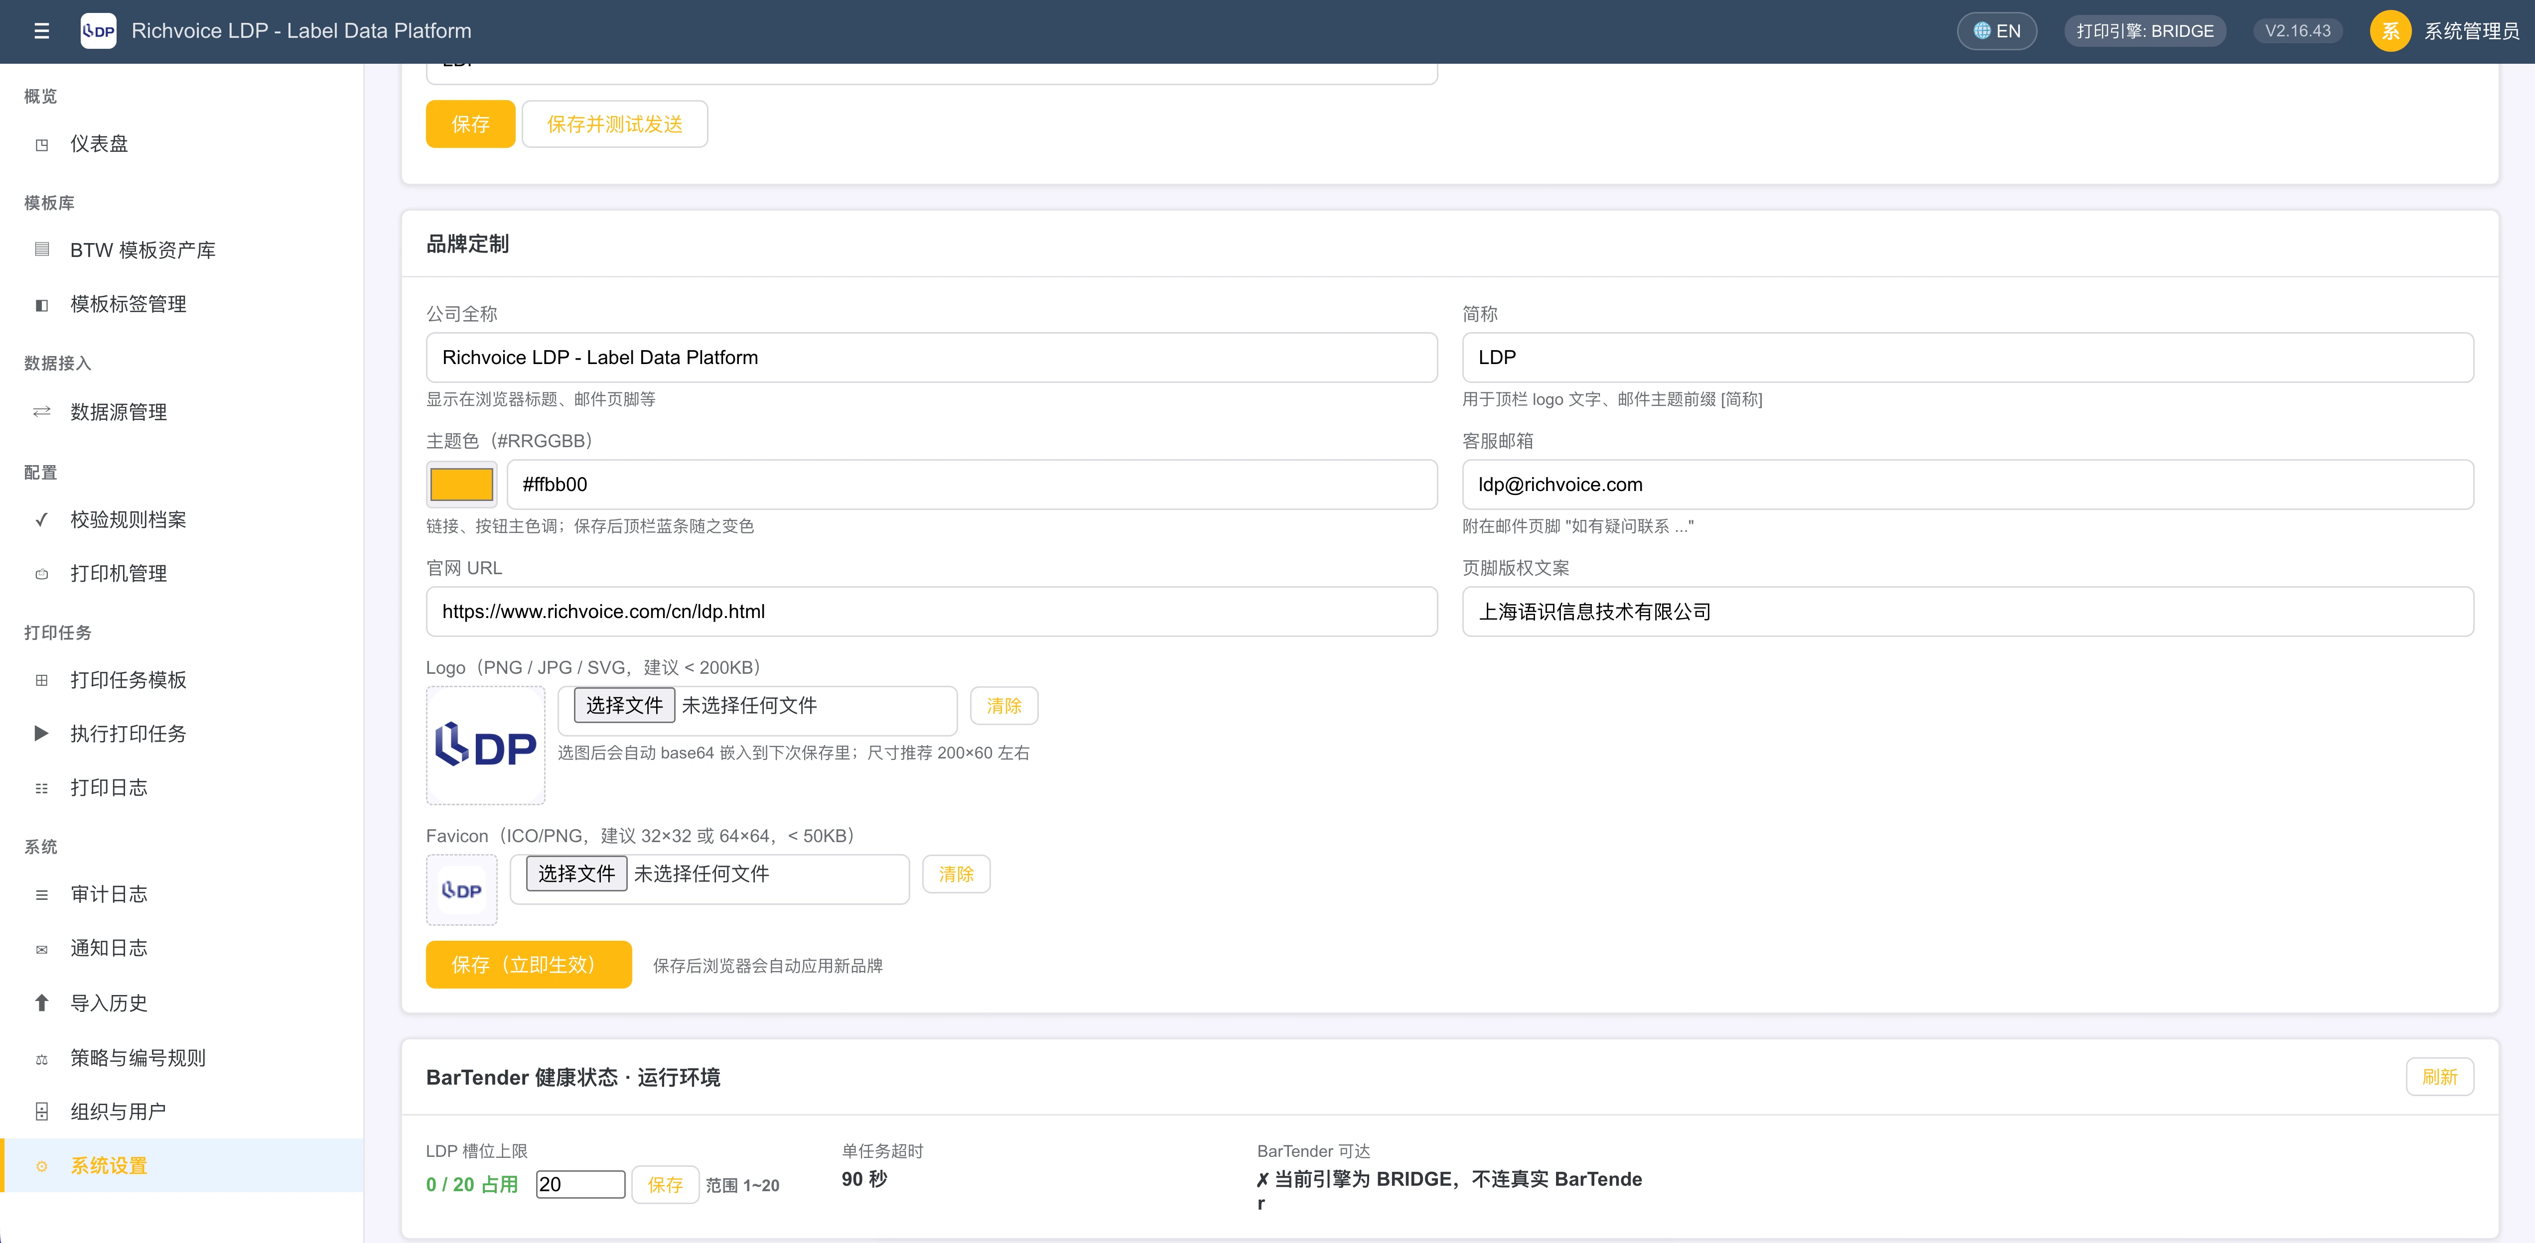The width and height of the screenshot is (2535, 1243).
Task: Click the 导入历史 upload arrow icon
Action: click(x=41, y=1003)
